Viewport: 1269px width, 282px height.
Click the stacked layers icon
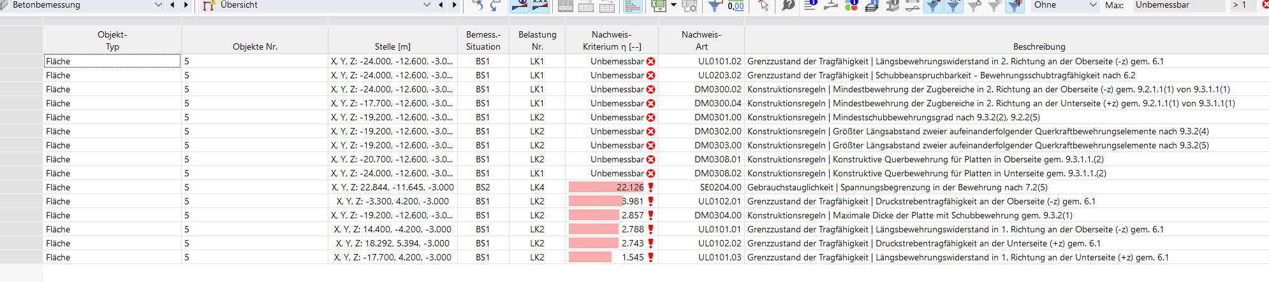click(x=872, y=6)
